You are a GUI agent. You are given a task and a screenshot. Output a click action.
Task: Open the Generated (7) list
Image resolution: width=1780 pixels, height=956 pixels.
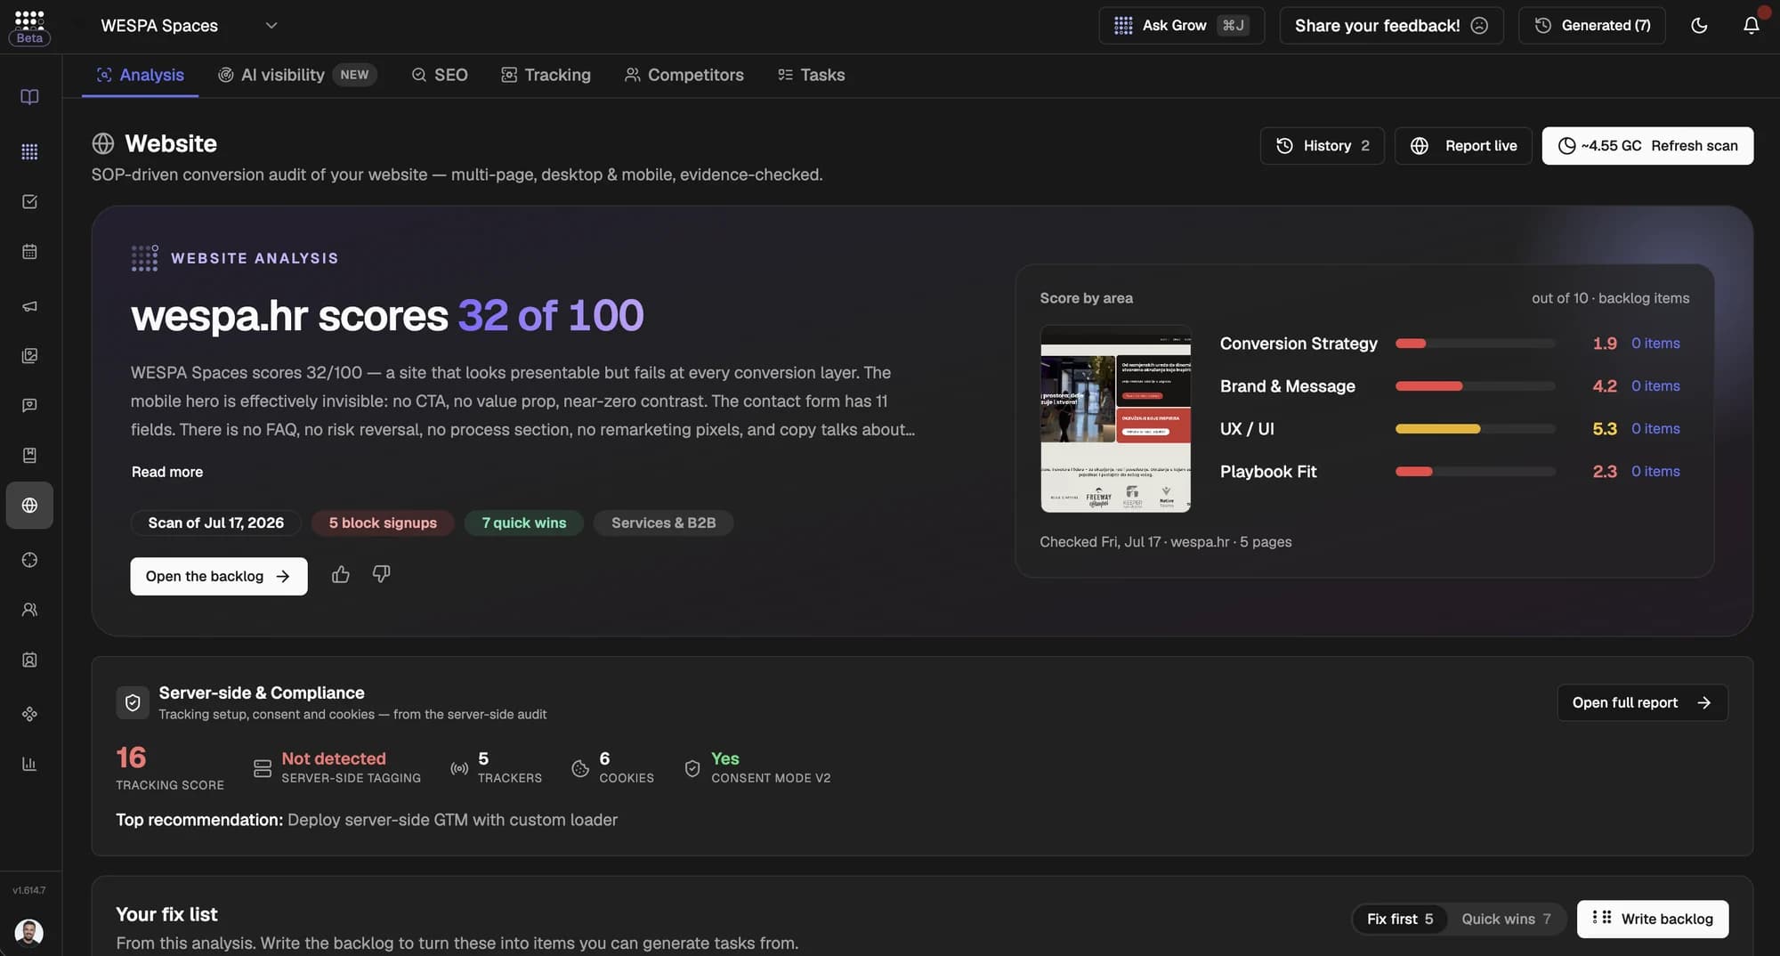point(1592,25)
